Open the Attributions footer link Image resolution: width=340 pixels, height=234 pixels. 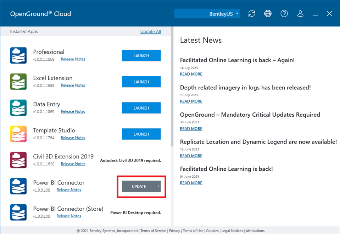pos(255,231)
